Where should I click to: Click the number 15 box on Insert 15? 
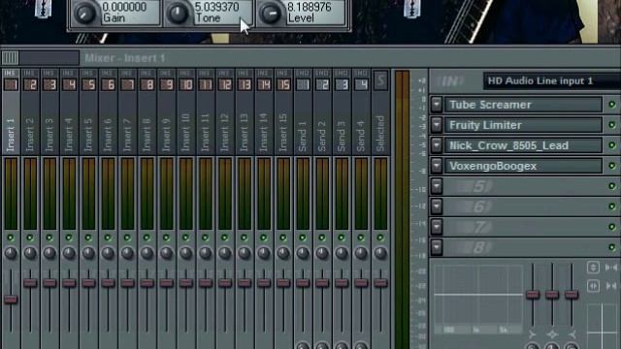point(283,84)
